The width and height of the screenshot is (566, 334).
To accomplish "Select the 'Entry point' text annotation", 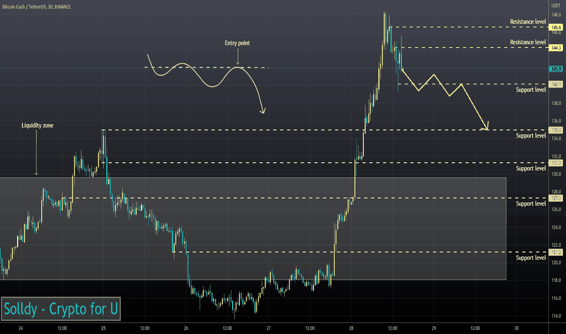I will (237, 43).
